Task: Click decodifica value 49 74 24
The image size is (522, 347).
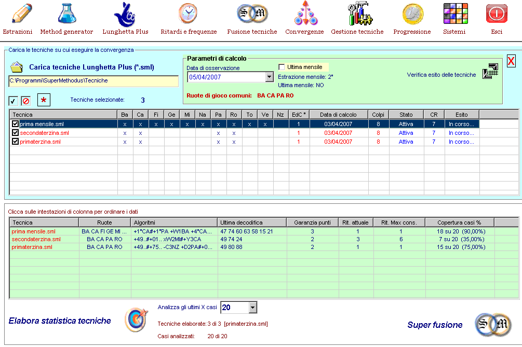Action: [231, 239]
